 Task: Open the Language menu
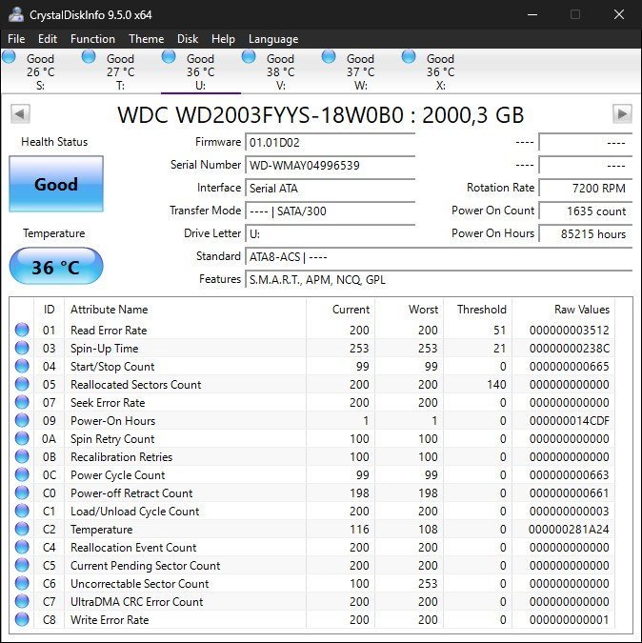pos(273,39)
